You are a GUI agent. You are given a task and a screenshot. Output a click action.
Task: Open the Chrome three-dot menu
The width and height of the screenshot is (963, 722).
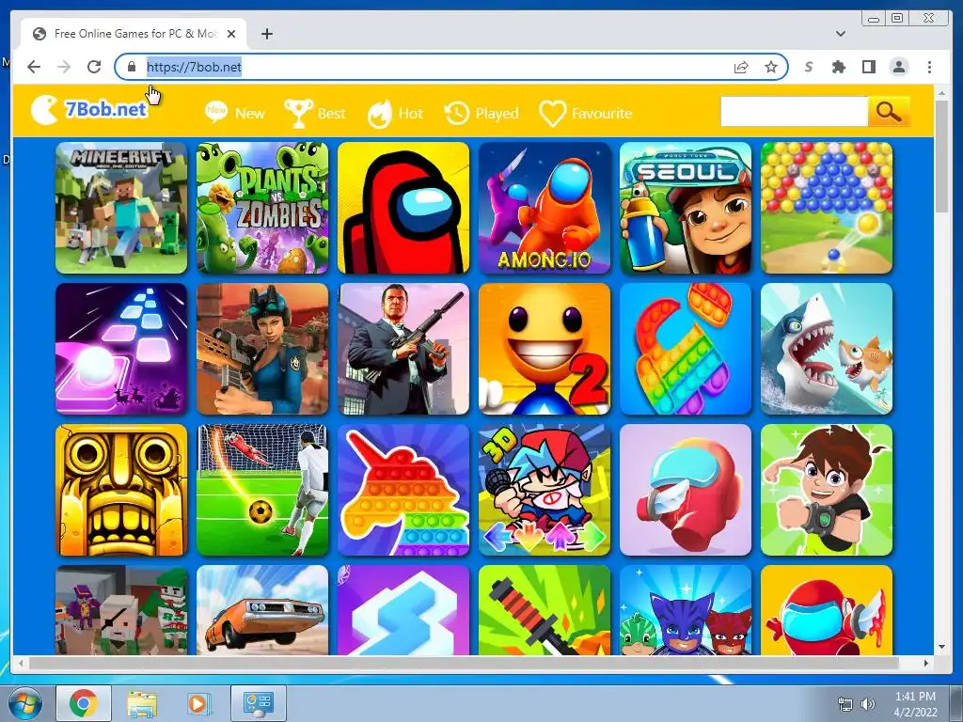[929, 67]
